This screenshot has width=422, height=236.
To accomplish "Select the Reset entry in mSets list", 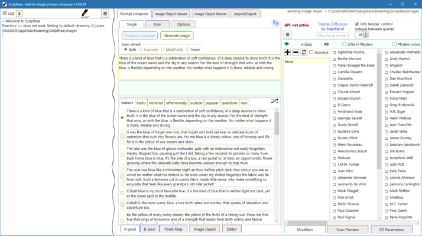I will (306, 62).
